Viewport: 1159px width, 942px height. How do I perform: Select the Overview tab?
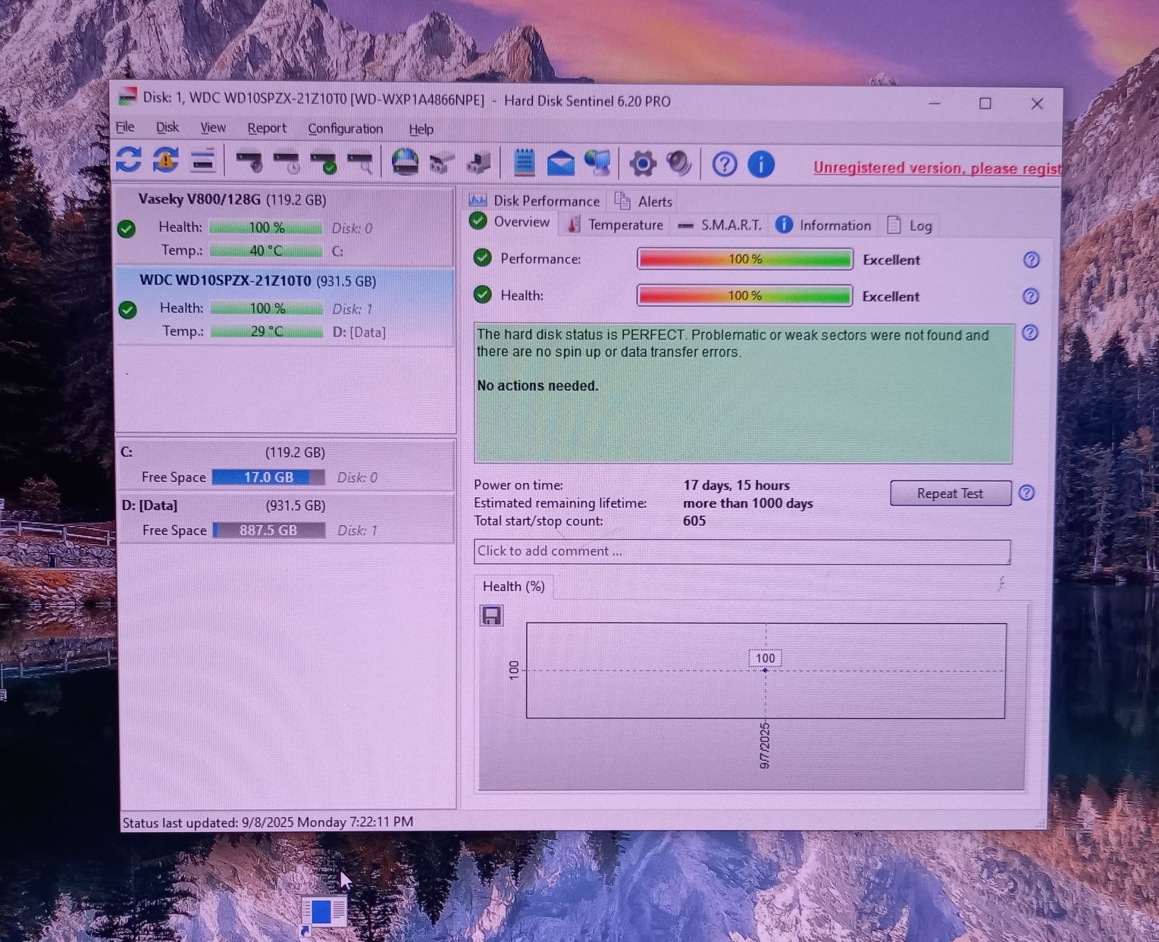510,222
